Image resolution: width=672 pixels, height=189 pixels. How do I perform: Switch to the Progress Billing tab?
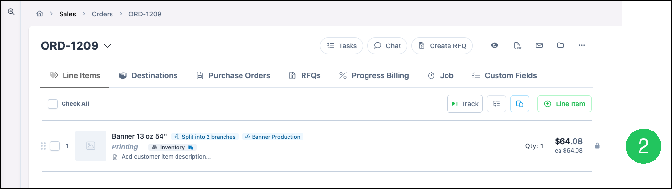(x=374, y=75)
